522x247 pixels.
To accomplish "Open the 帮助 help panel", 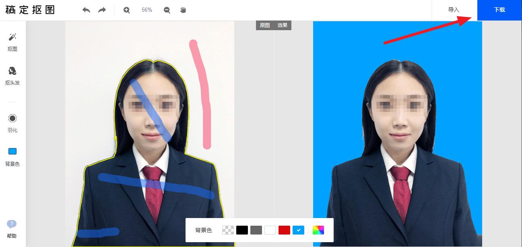I will pyautogui.click(x=12, y=227).
